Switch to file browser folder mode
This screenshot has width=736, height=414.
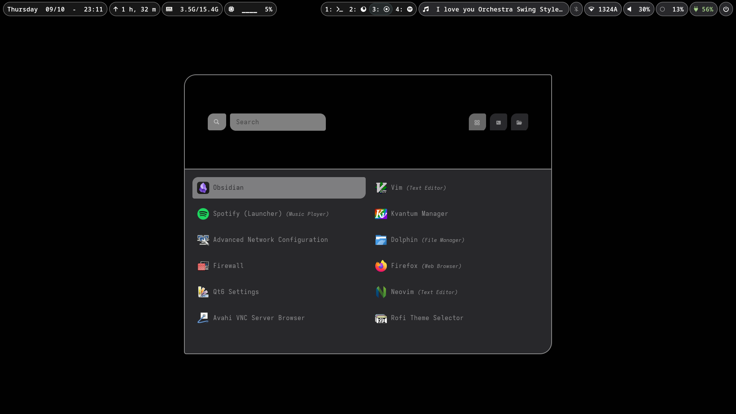519,122
